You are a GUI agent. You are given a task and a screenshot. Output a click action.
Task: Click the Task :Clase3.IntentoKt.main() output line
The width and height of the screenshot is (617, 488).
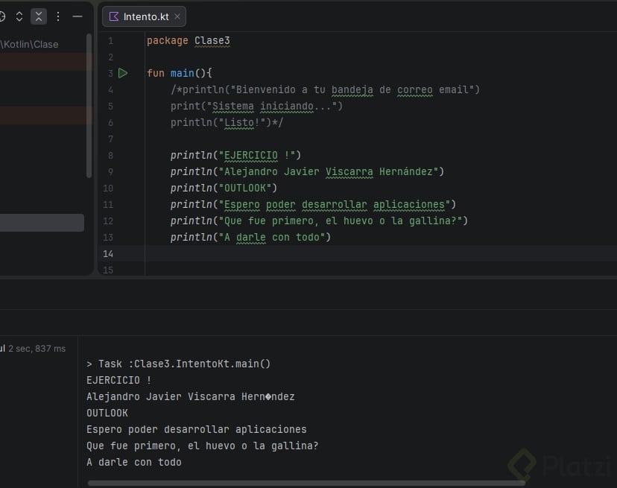click(179, 364)
